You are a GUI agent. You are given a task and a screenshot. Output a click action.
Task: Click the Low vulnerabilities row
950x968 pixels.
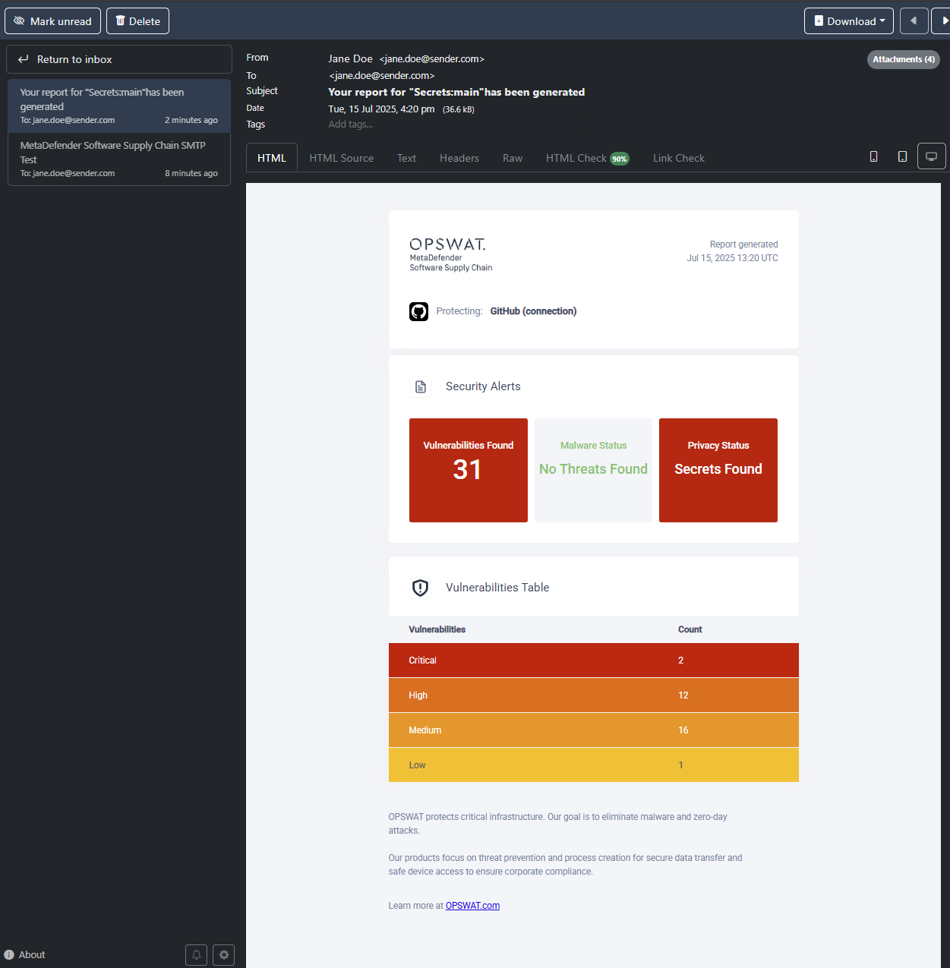594,765
